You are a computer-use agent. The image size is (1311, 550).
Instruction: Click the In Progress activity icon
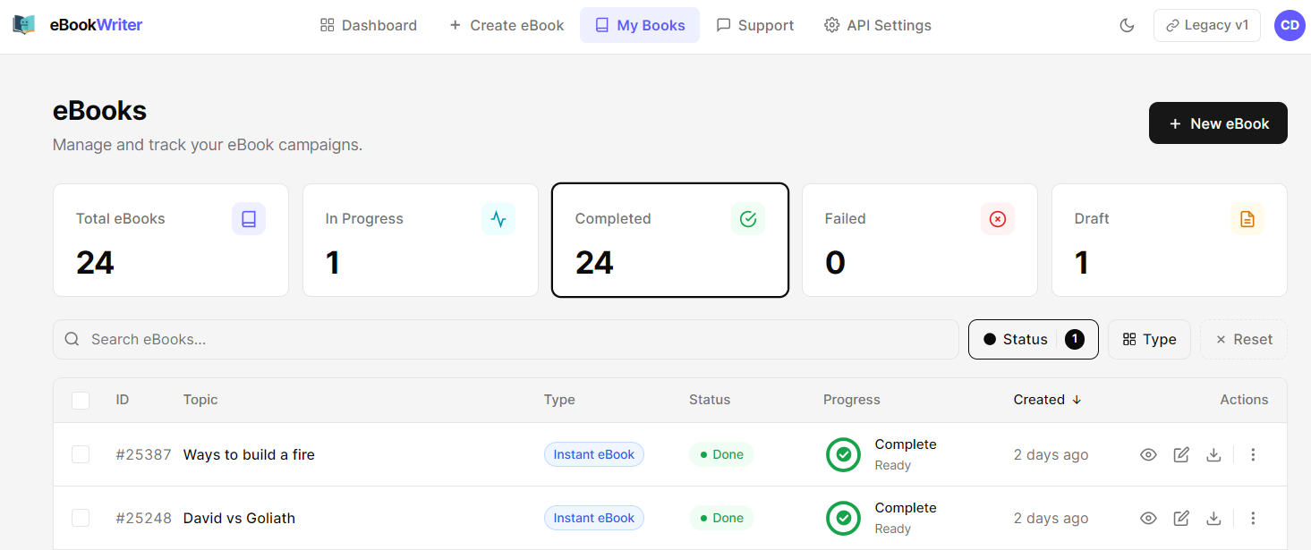pyautogui.click(x=498, y=219)
